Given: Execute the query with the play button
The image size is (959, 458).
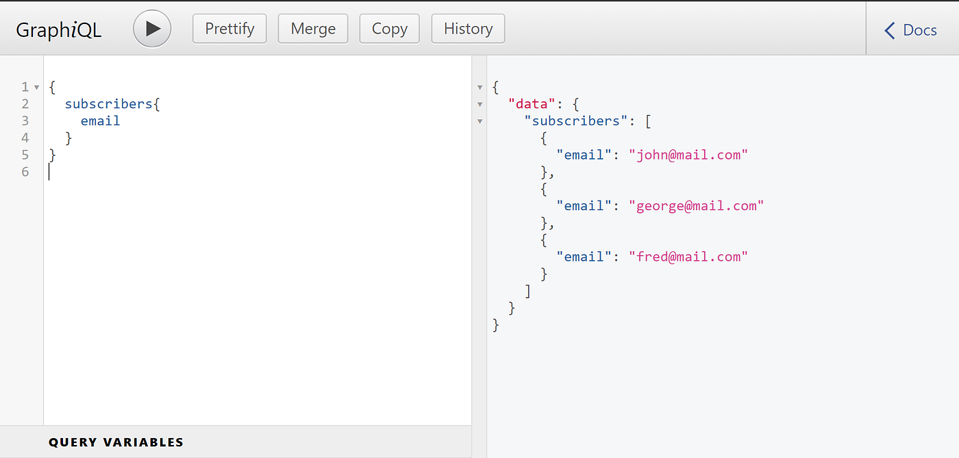Looking at the screenshot, I should tap(151, 28).
